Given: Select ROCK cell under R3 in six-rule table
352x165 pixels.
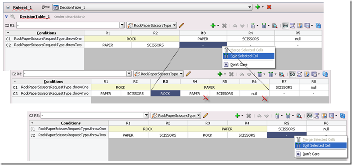Looking at the screenshot, I should [208, 135].
